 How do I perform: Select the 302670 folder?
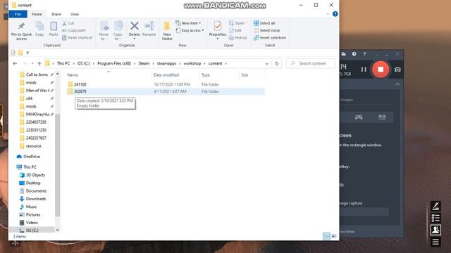166,91
